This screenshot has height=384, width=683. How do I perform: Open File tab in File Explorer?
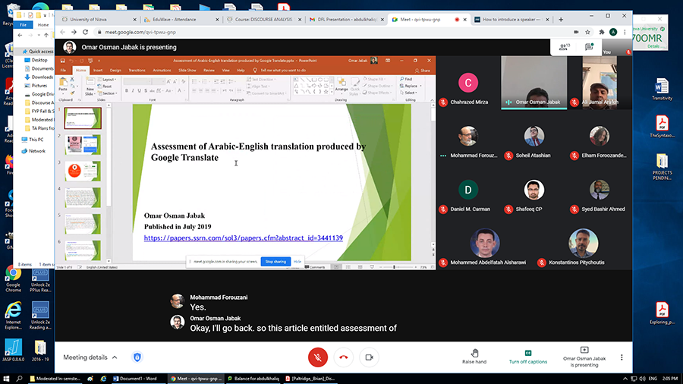(x=23, y=25)
